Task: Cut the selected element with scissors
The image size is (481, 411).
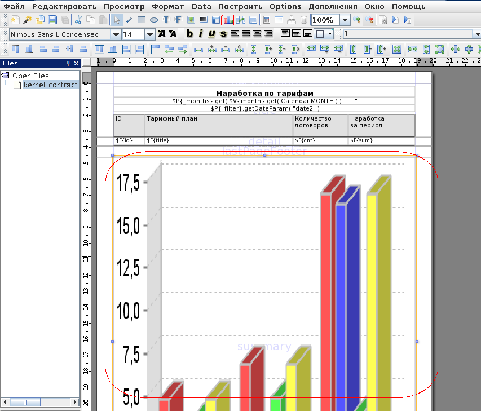Action: (x=78, y=20)
